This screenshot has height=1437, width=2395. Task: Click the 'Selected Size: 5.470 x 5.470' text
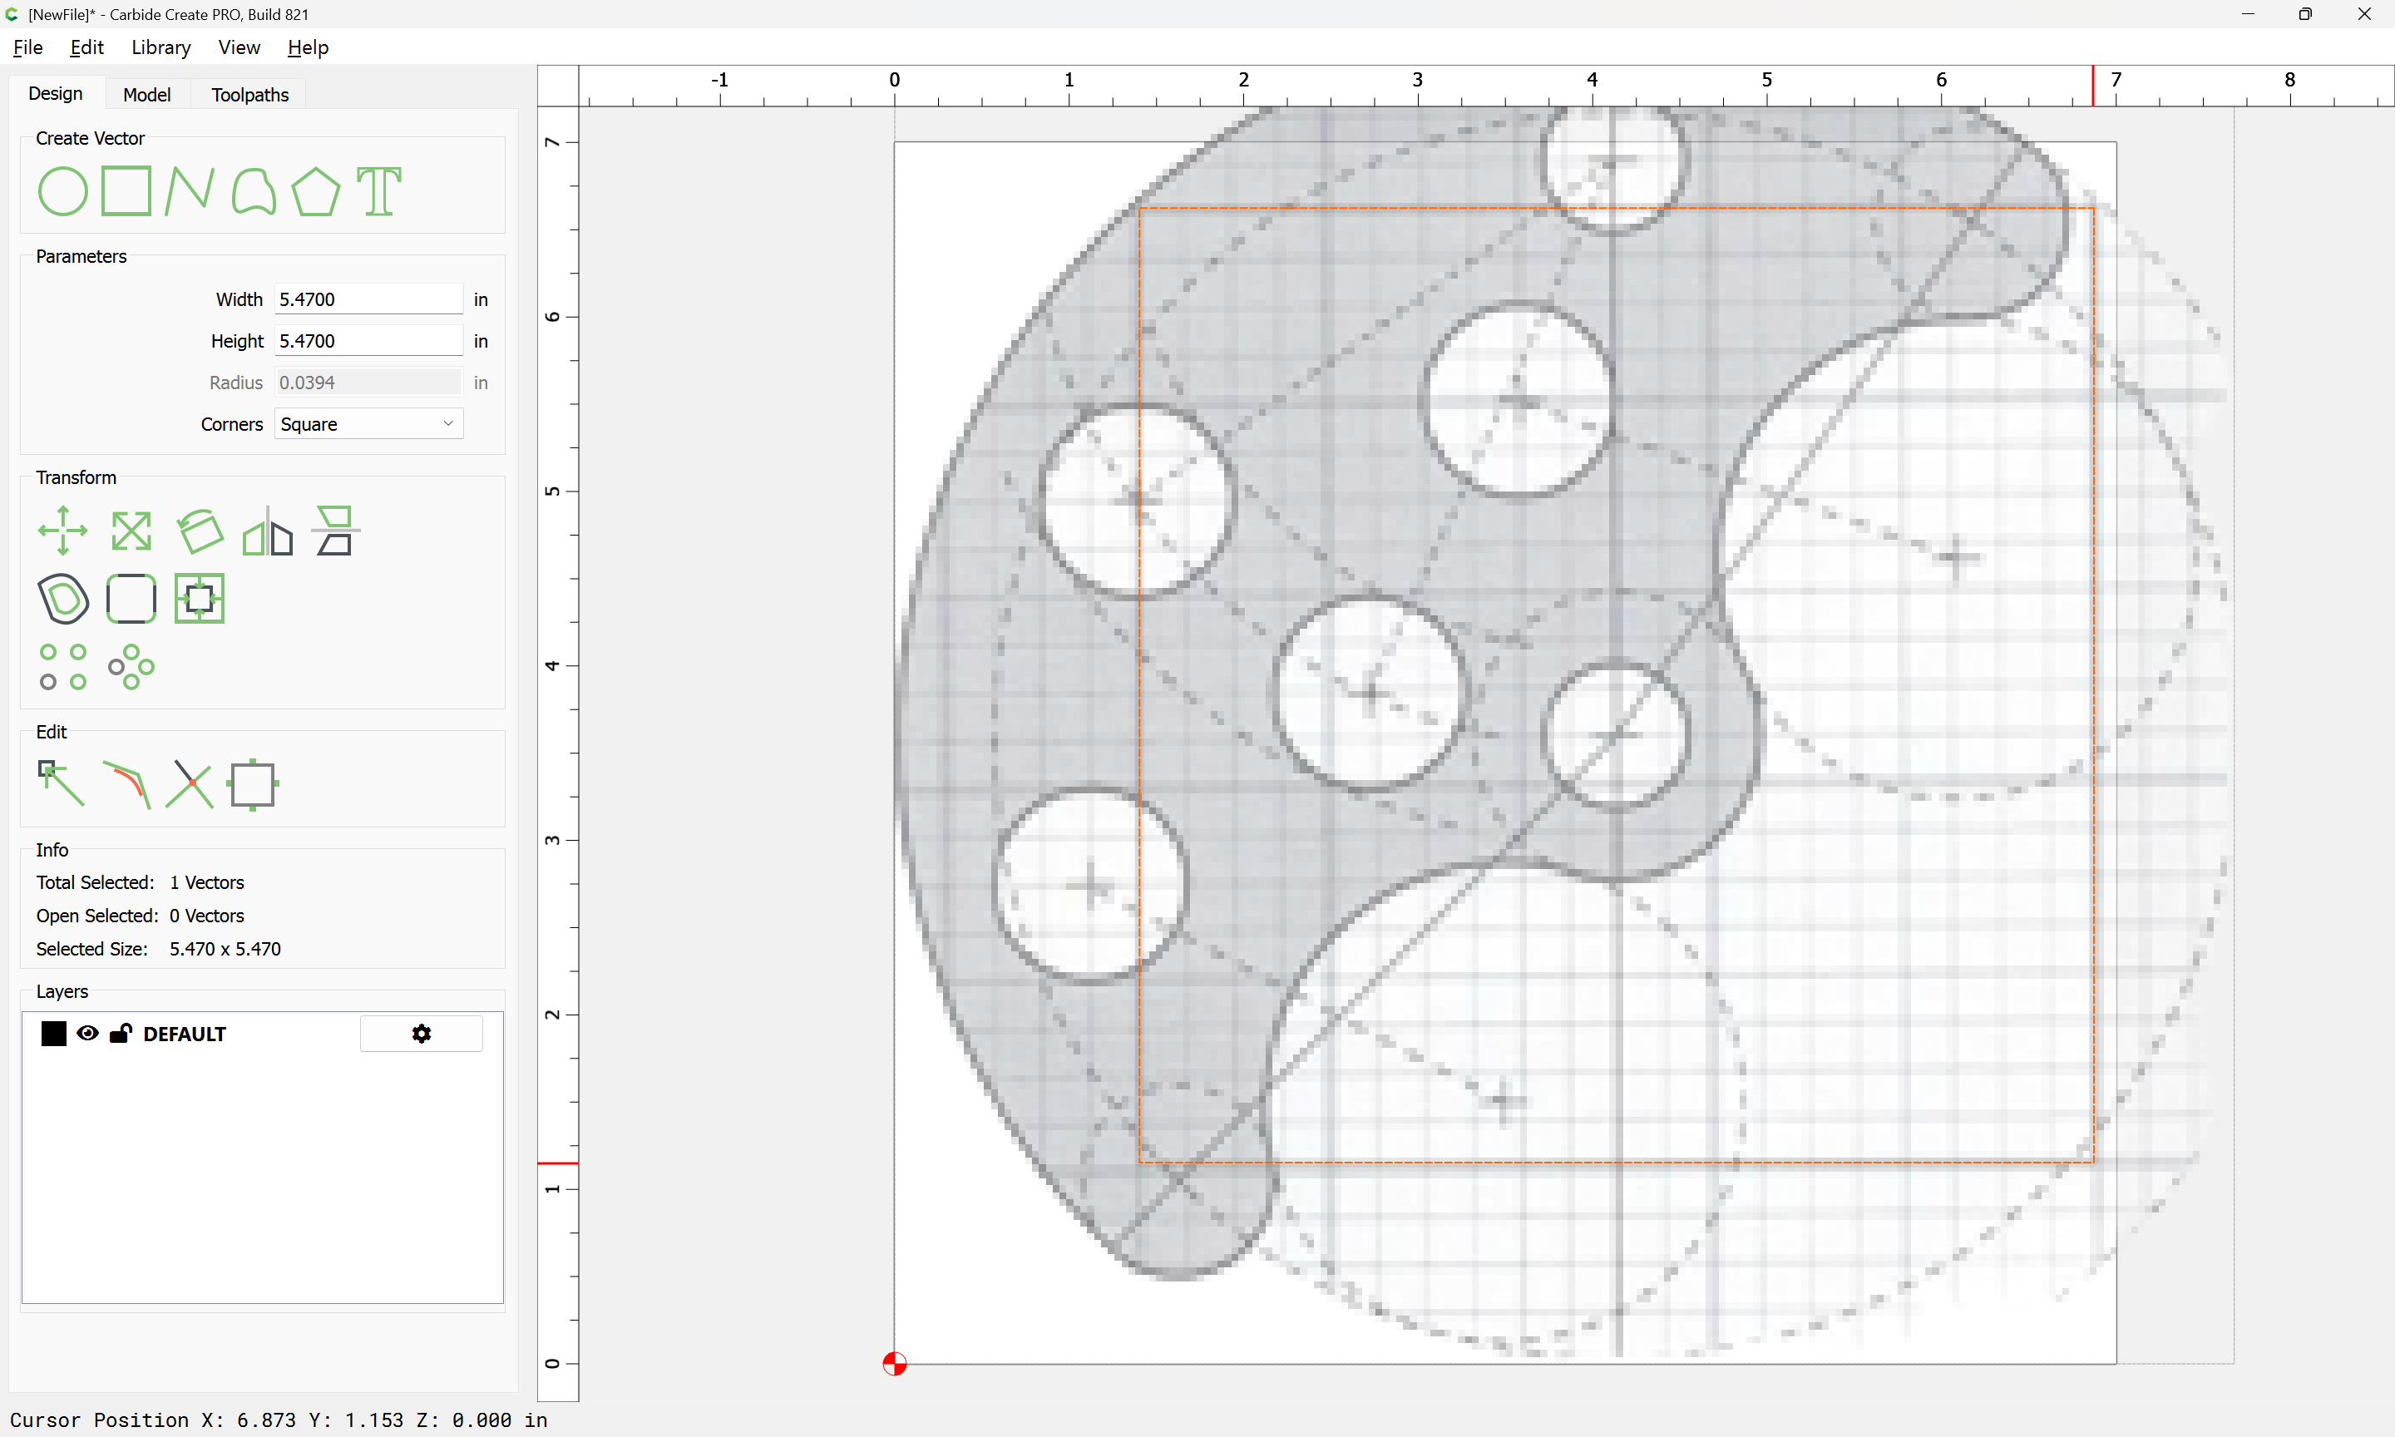pos(159,949)
